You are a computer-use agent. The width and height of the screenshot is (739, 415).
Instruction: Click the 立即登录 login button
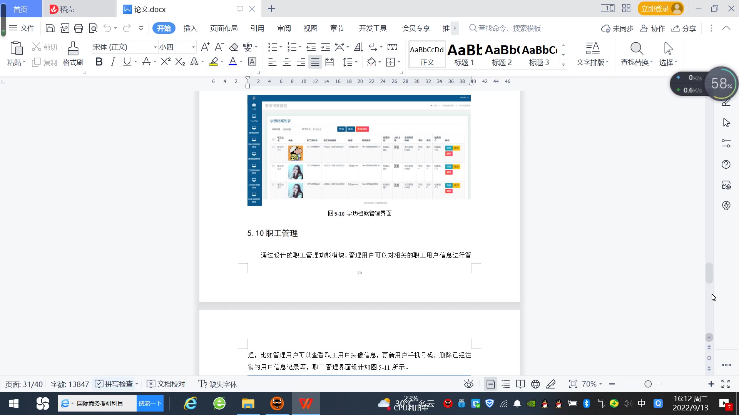(x=655, y=8)
